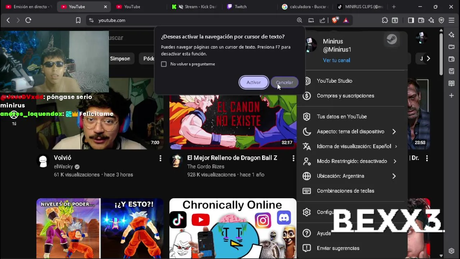Open The Gordo Rizes channel link

pyautogui.click(x=206, y=167)
